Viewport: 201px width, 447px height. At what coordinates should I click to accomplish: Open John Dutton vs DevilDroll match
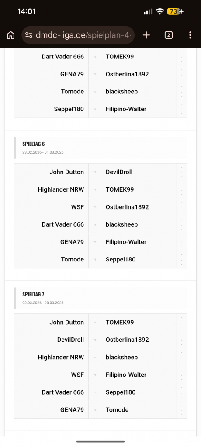click(100, 172)
